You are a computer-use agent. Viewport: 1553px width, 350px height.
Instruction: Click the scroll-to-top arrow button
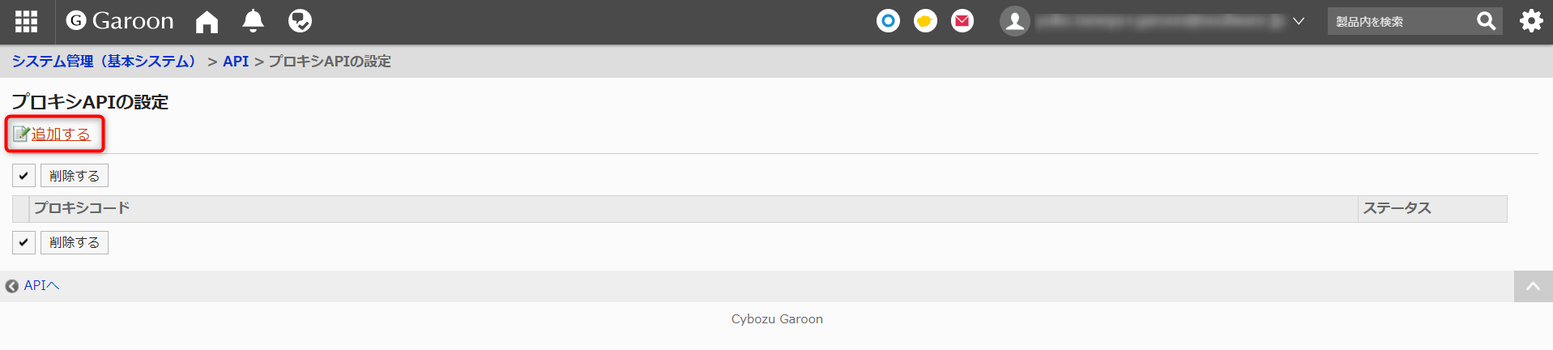tap(1533, 287)
